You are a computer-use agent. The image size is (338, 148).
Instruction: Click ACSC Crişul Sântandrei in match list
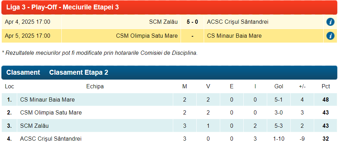[x=238, y=22]
